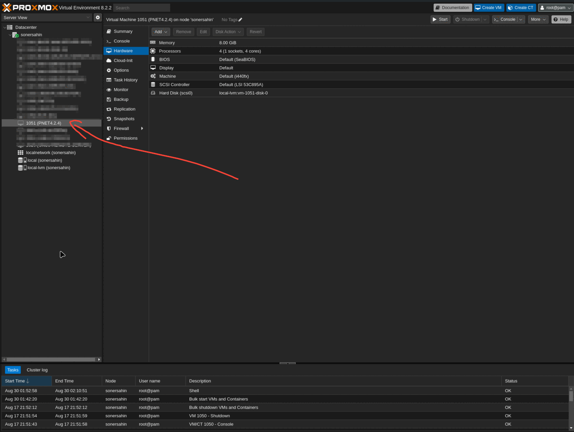Open the localnetwork (sonersahin) item
The height and width of the screenshot is (432, 574).
(51, 153)
